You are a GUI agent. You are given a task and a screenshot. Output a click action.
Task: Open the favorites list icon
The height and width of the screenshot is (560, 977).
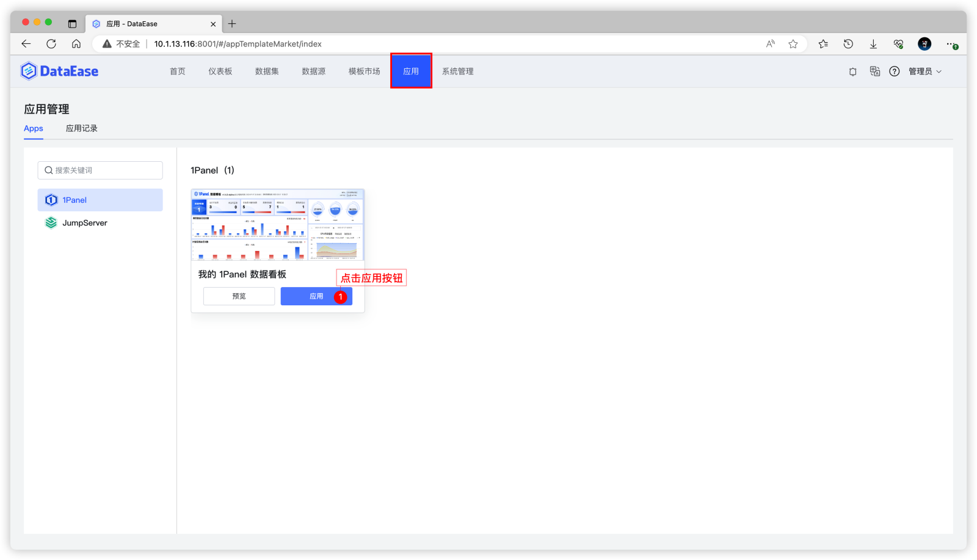click(823, 44)
